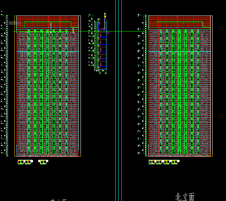The height and width of the screenshot is (201, 226).
Task: Click the first detail symbol below left elevation
Action: pyautogui.click(x=21, y=162)
